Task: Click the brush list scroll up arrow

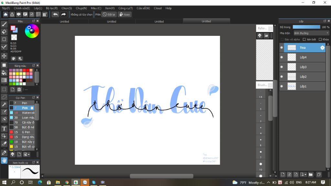Action: pyautogui.click(x=37, y=102)
